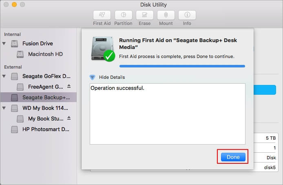Collapse the Seagate GoFlex disk tree
The image size is (283, 185).
point(4,76)
